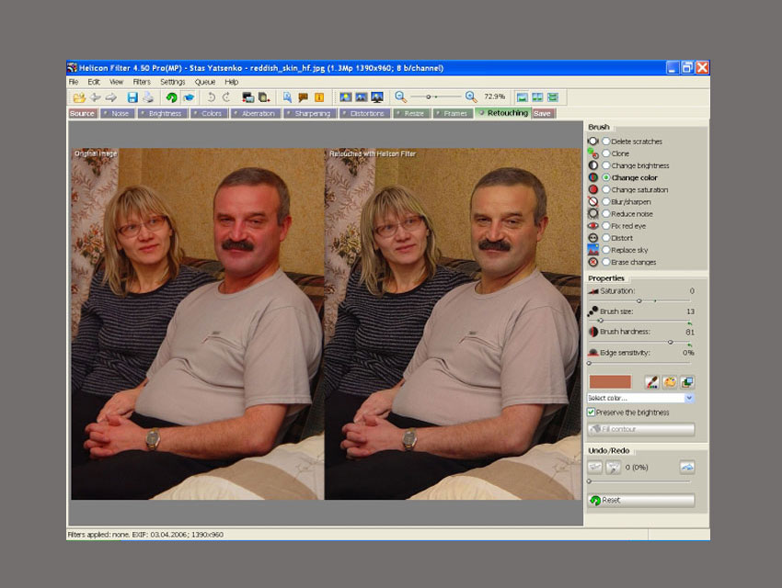Select the Change color radio button
The width and height of the screenshot is (782, 588).
pyautogui.click(x=606, y=177)
